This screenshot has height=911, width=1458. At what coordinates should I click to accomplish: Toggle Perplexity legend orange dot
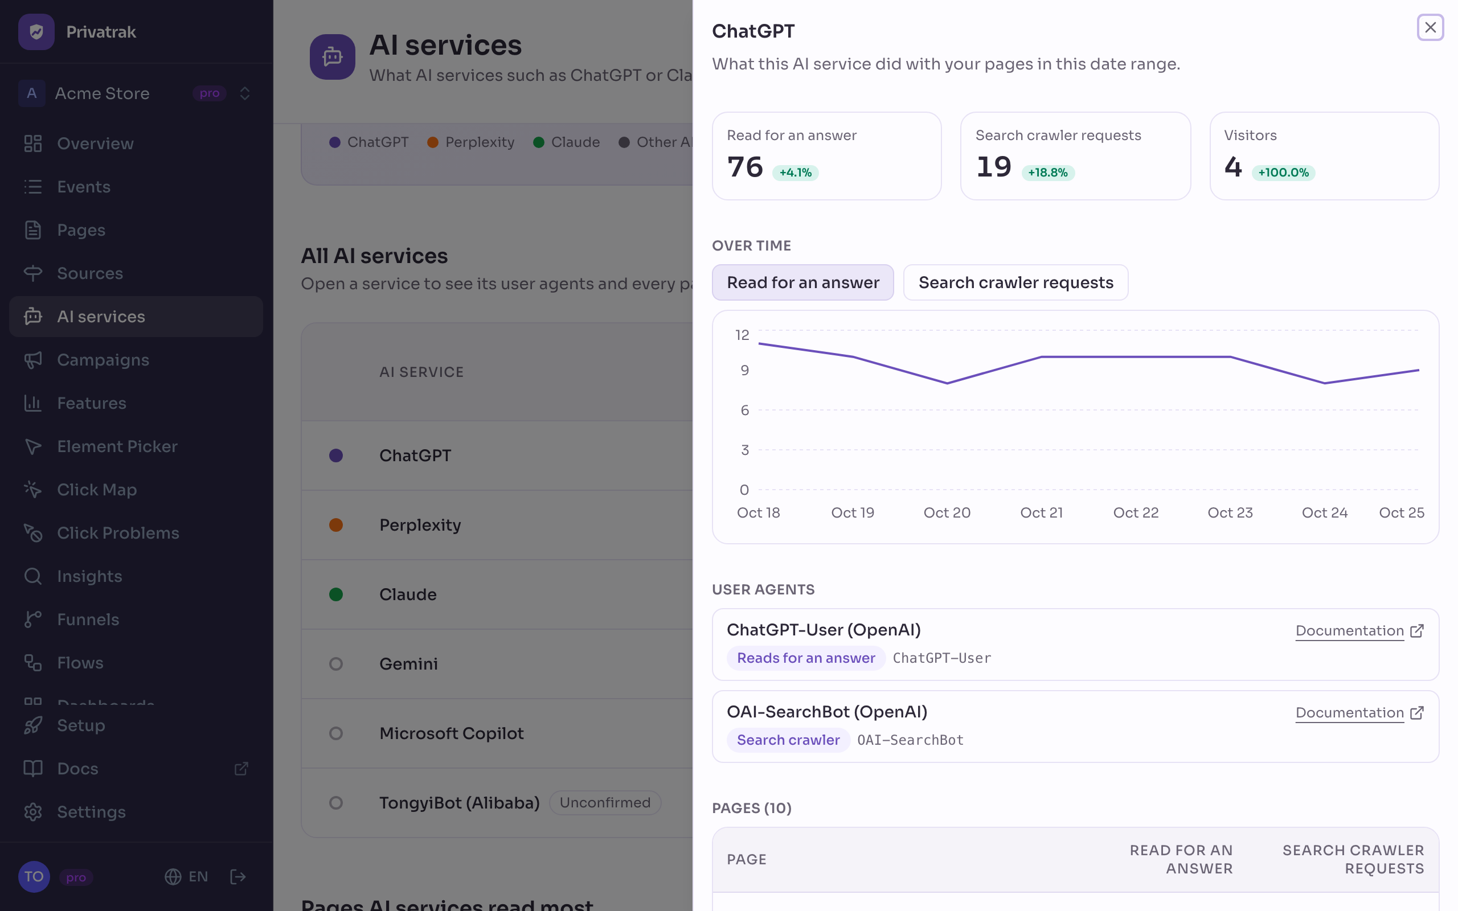coord(433,142)
